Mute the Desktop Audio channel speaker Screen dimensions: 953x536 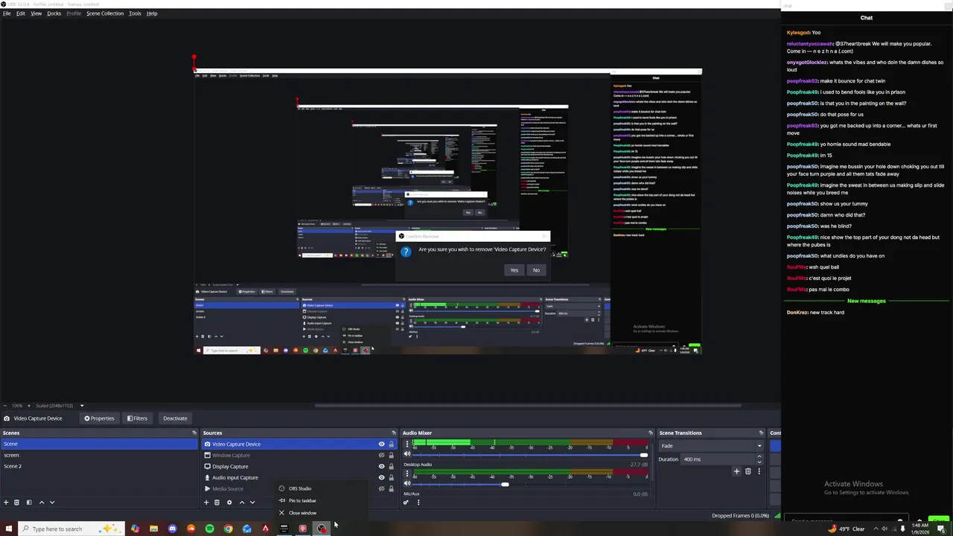(x=407, y=484)
